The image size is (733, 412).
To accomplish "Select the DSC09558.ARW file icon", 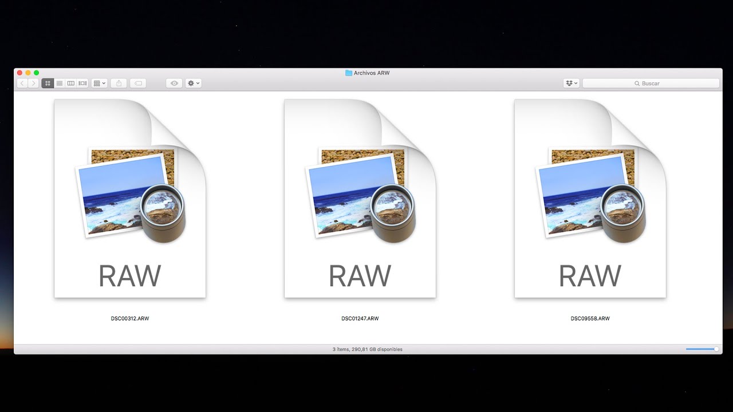I will (x=590, y=199).
